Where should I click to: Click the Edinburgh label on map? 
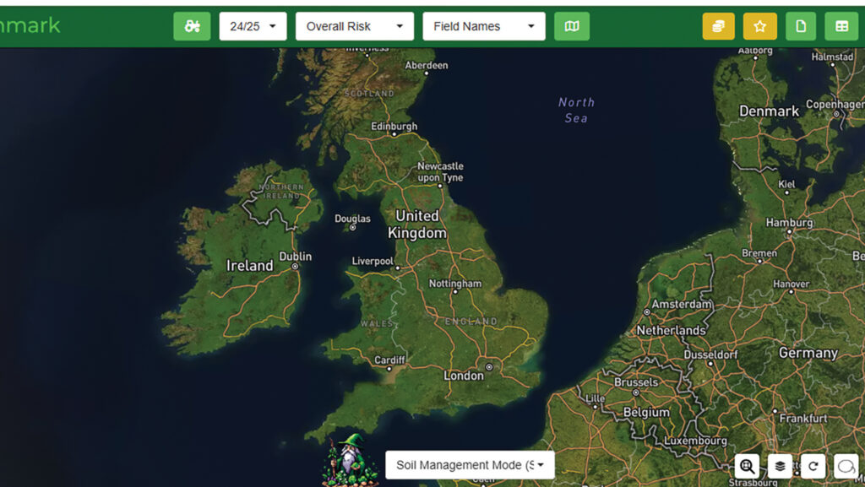point(394,127)
